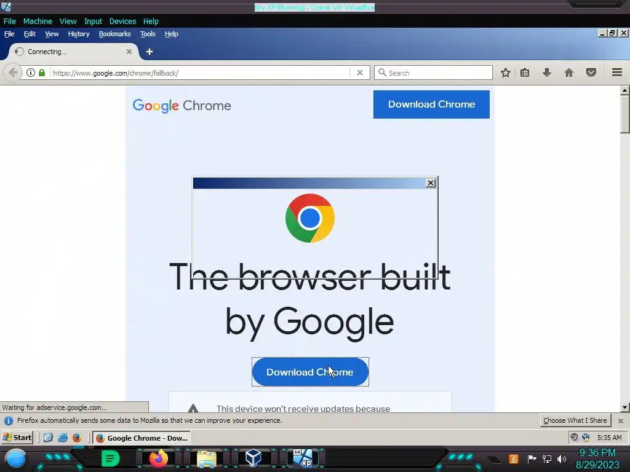Open VirtualBox File menu
The image size is (630, 472).
tap(10, 22)
